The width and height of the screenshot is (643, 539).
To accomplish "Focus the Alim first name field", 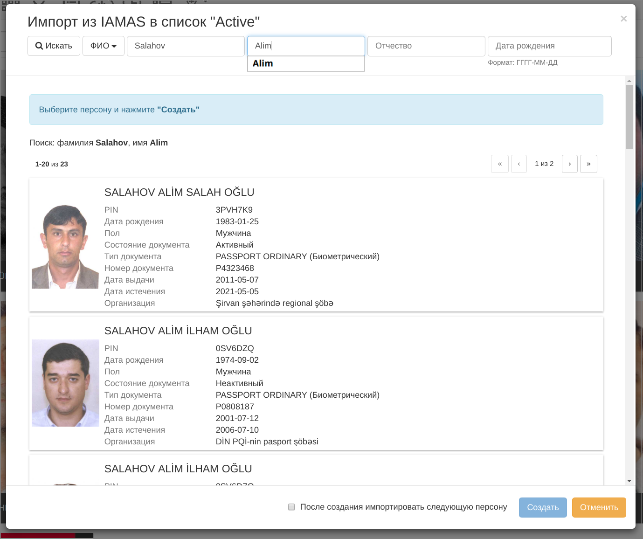I will (306, 46).
